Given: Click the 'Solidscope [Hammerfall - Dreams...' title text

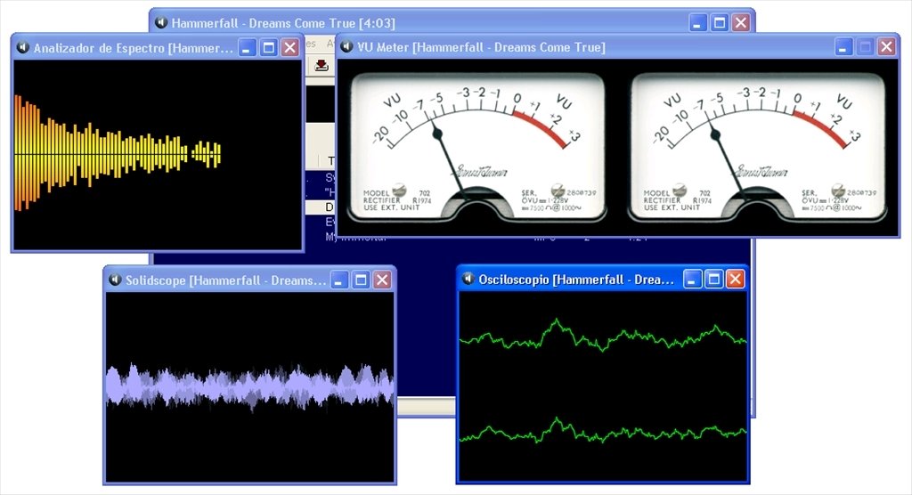Looking at the screenshot, I should (x=226, y=280).
